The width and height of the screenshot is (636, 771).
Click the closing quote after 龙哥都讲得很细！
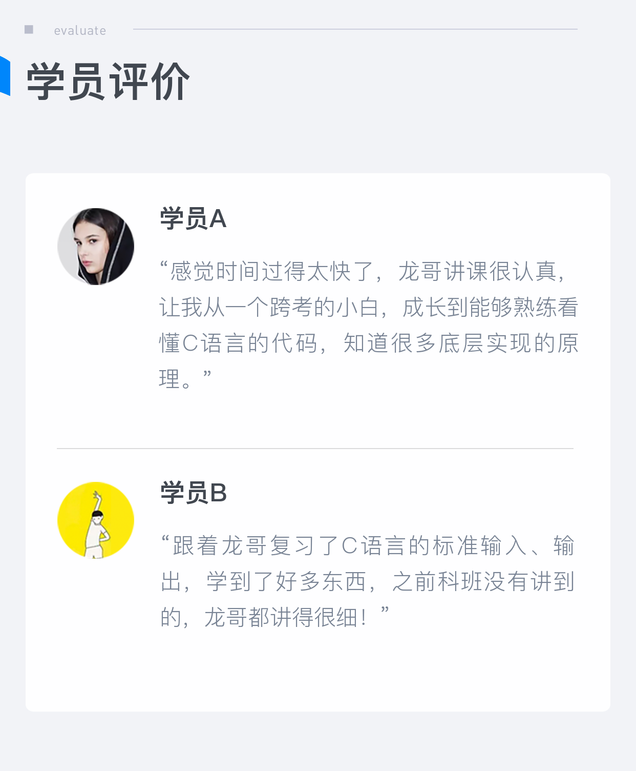coord(385,611)
